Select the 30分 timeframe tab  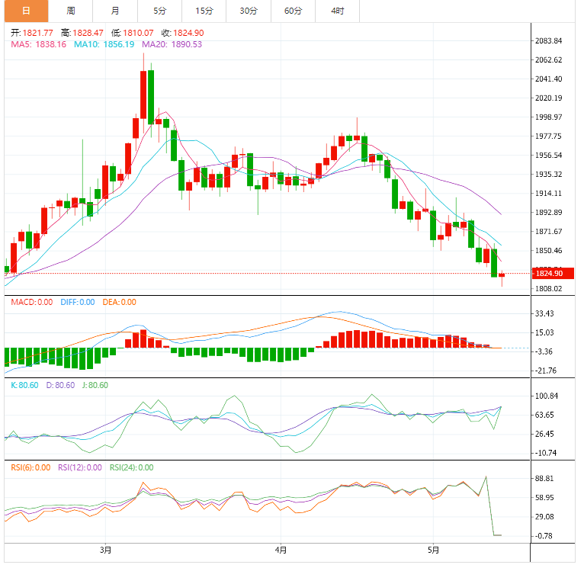pos(249,11)
